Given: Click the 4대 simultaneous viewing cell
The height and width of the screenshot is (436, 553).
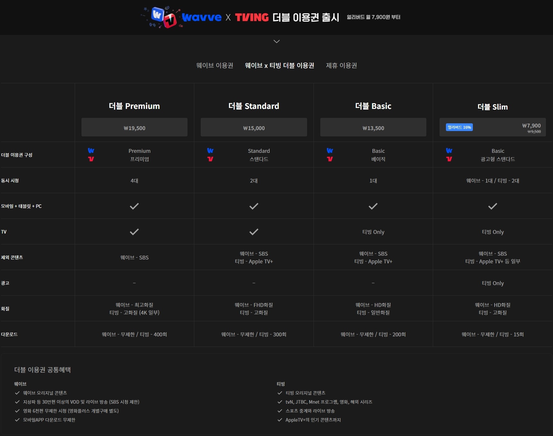Looking at the screenshot, I should click(x=134, y=181).
